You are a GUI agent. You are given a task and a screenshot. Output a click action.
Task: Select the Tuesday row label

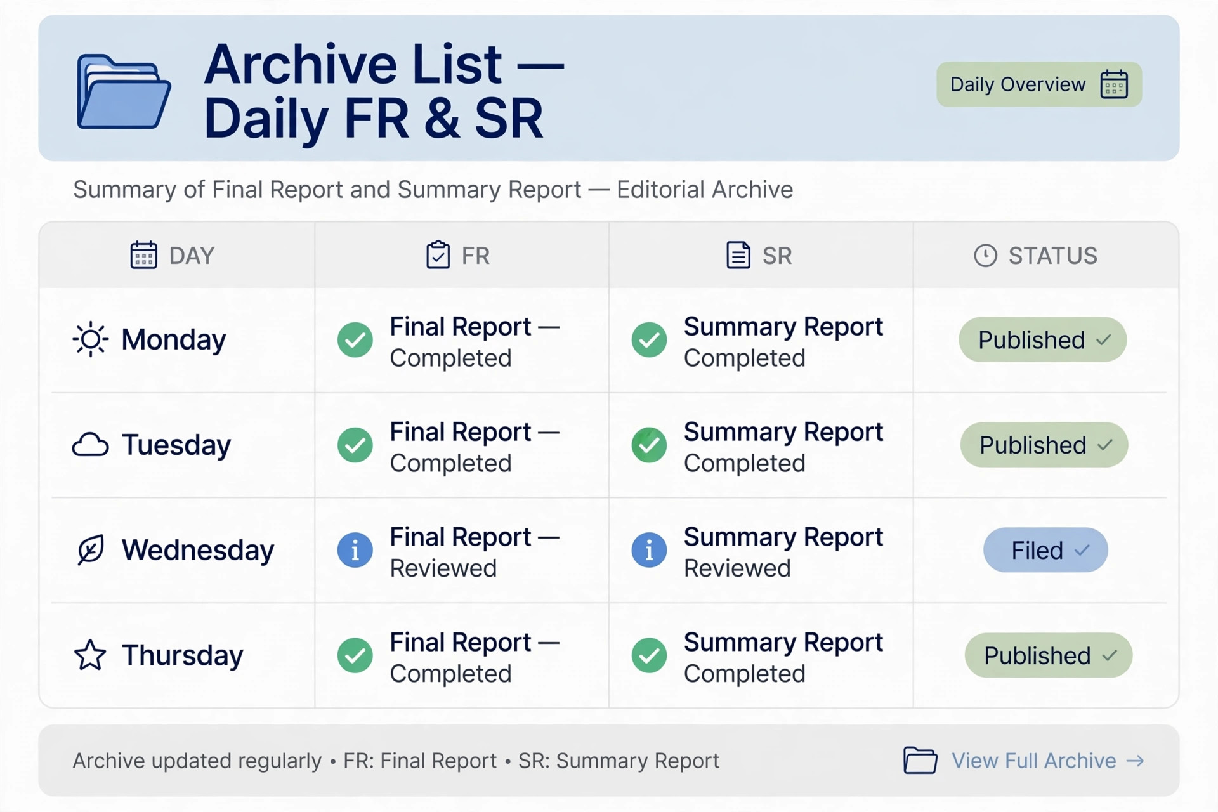tap(176, 445)
